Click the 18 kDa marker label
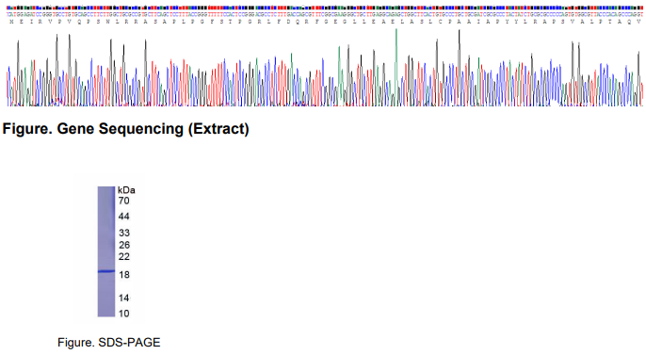This screenshot has width=646, height=355. click(x=124, y=275)
